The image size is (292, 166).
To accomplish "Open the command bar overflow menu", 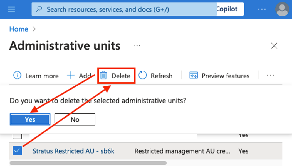I will (270, 75).
